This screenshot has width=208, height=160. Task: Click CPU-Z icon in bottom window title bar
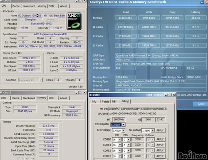pos(1,93)
